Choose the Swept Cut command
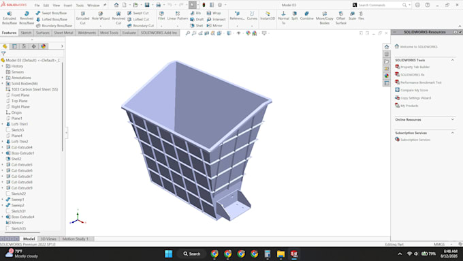This screenshot has width=463, height=261. coord(138,13)
